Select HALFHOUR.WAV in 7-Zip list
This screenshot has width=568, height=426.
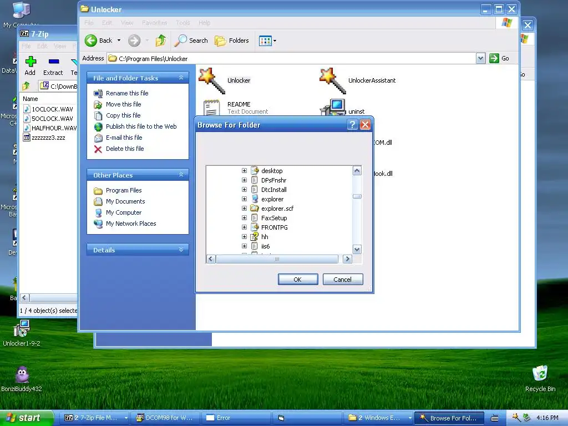54,128
